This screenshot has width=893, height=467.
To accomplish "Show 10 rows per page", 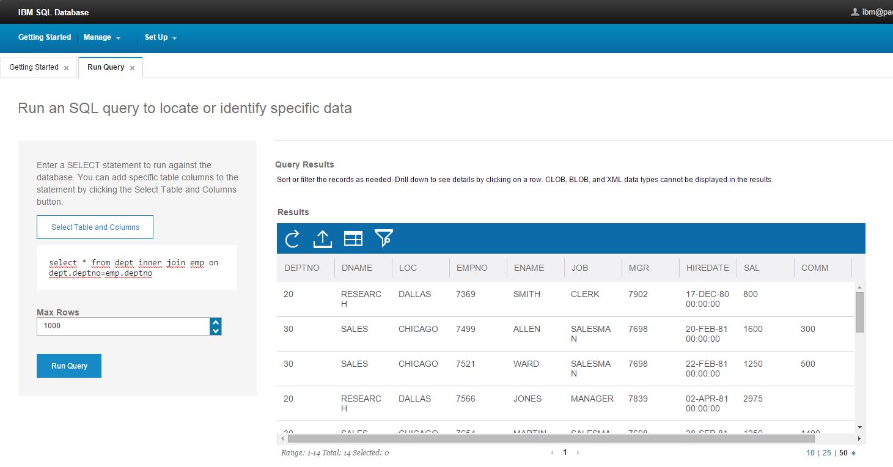I will 810,453.
